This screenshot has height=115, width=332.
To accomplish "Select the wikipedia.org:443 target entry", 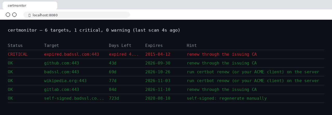I will 65,81.
